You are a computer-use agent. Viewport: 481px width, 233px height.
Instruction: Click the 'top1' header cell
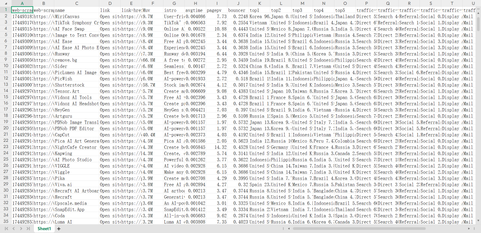point(260,10)
